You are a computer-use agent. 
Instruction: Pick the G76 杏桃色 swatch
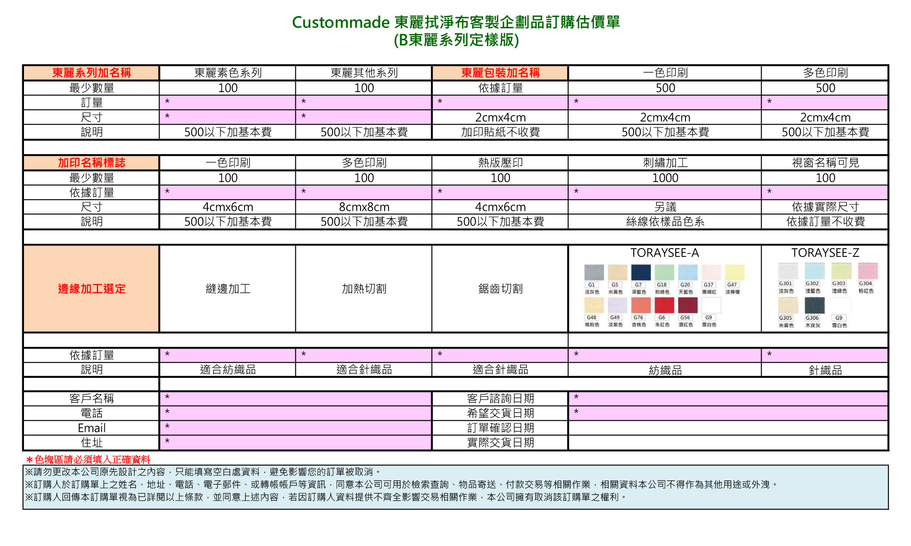click(641, 305)
